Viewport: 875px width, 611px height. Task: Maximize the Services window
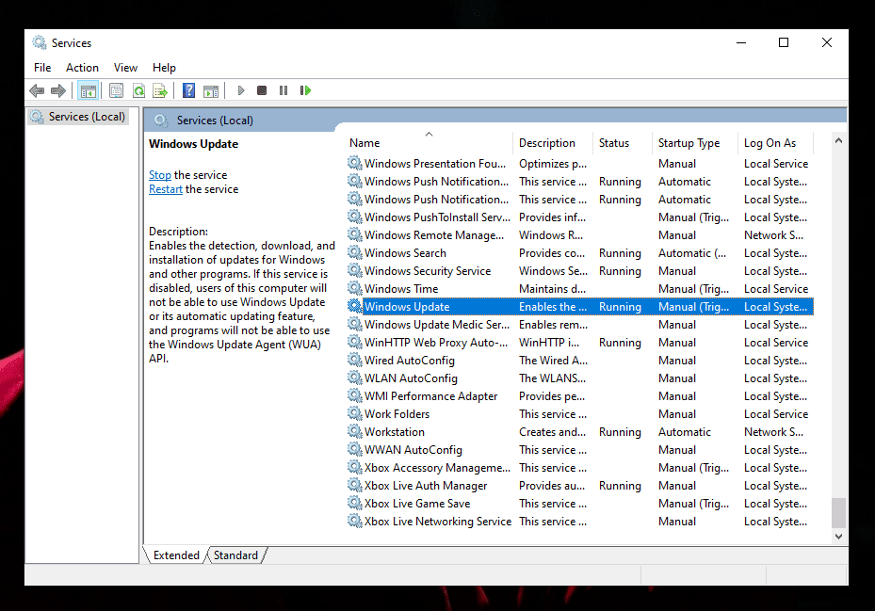784,42
